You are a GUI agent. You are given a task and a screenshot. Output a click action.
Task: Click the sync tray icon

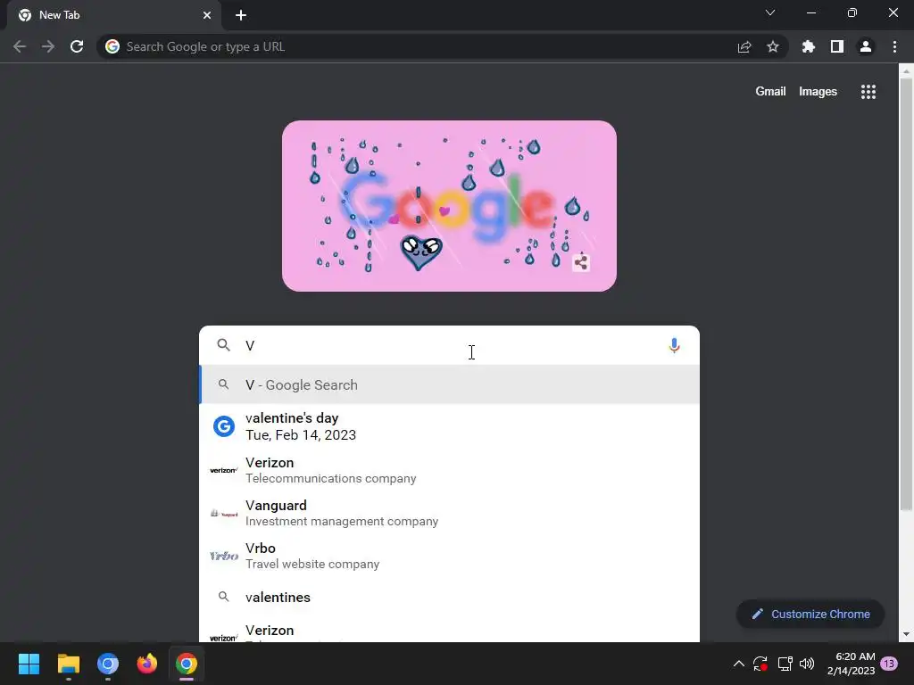[x=760, y=664]
